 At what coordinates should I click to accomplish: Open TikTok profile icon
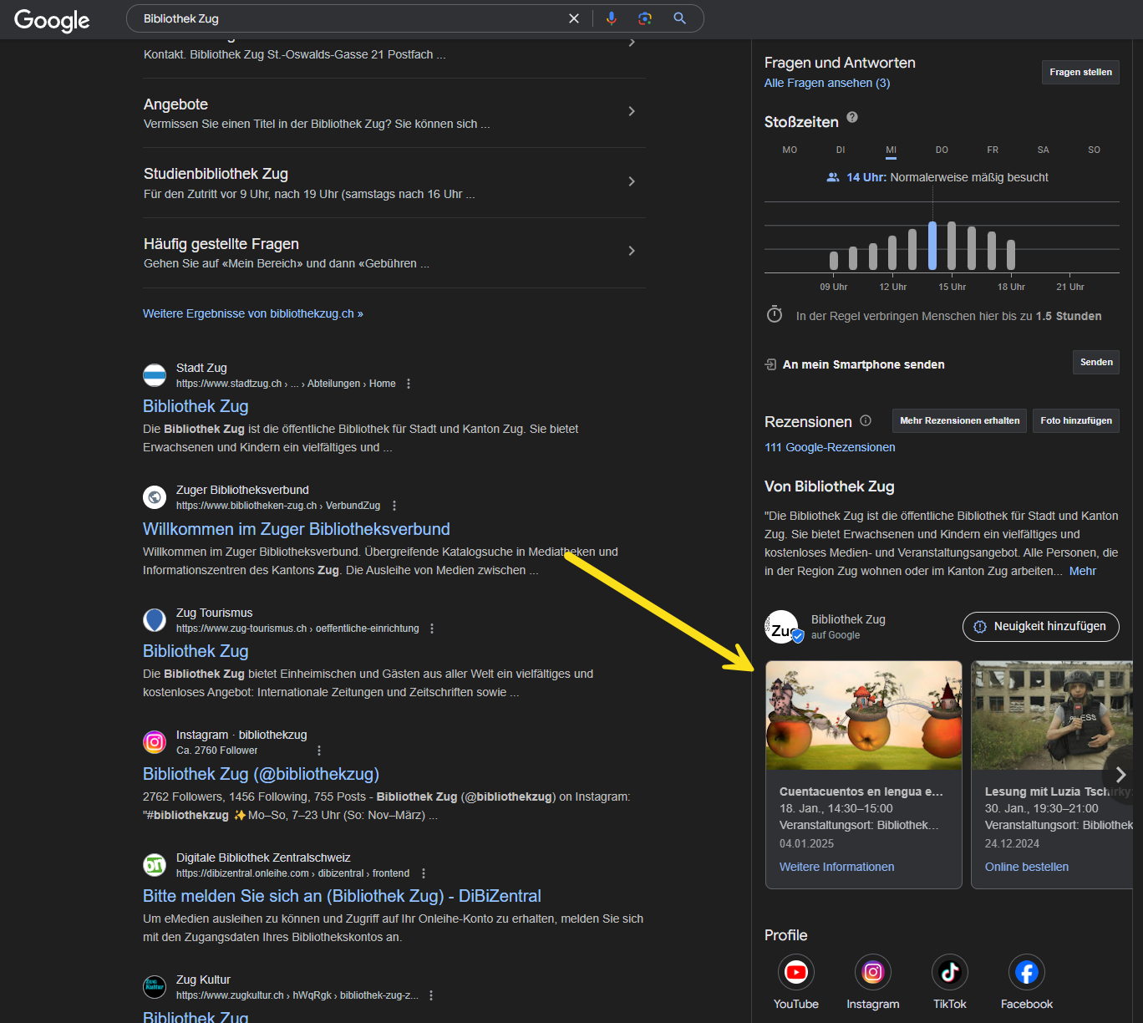950,972
